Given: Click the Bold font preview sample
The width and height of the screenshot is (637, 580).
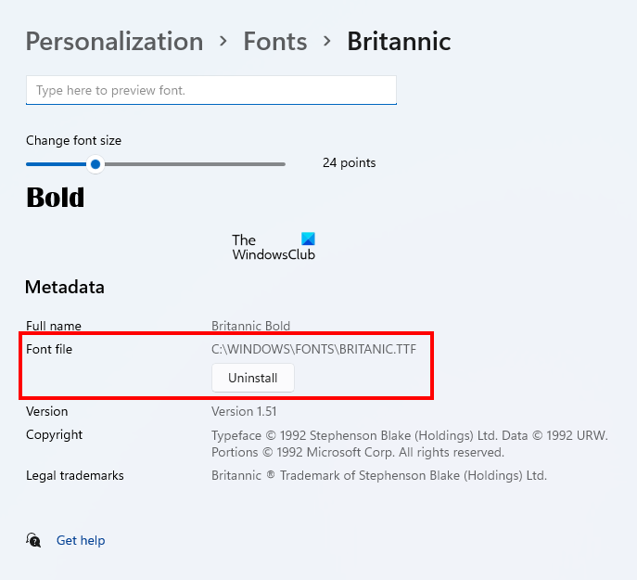Looking at the screenshot, I should point(55,198).
